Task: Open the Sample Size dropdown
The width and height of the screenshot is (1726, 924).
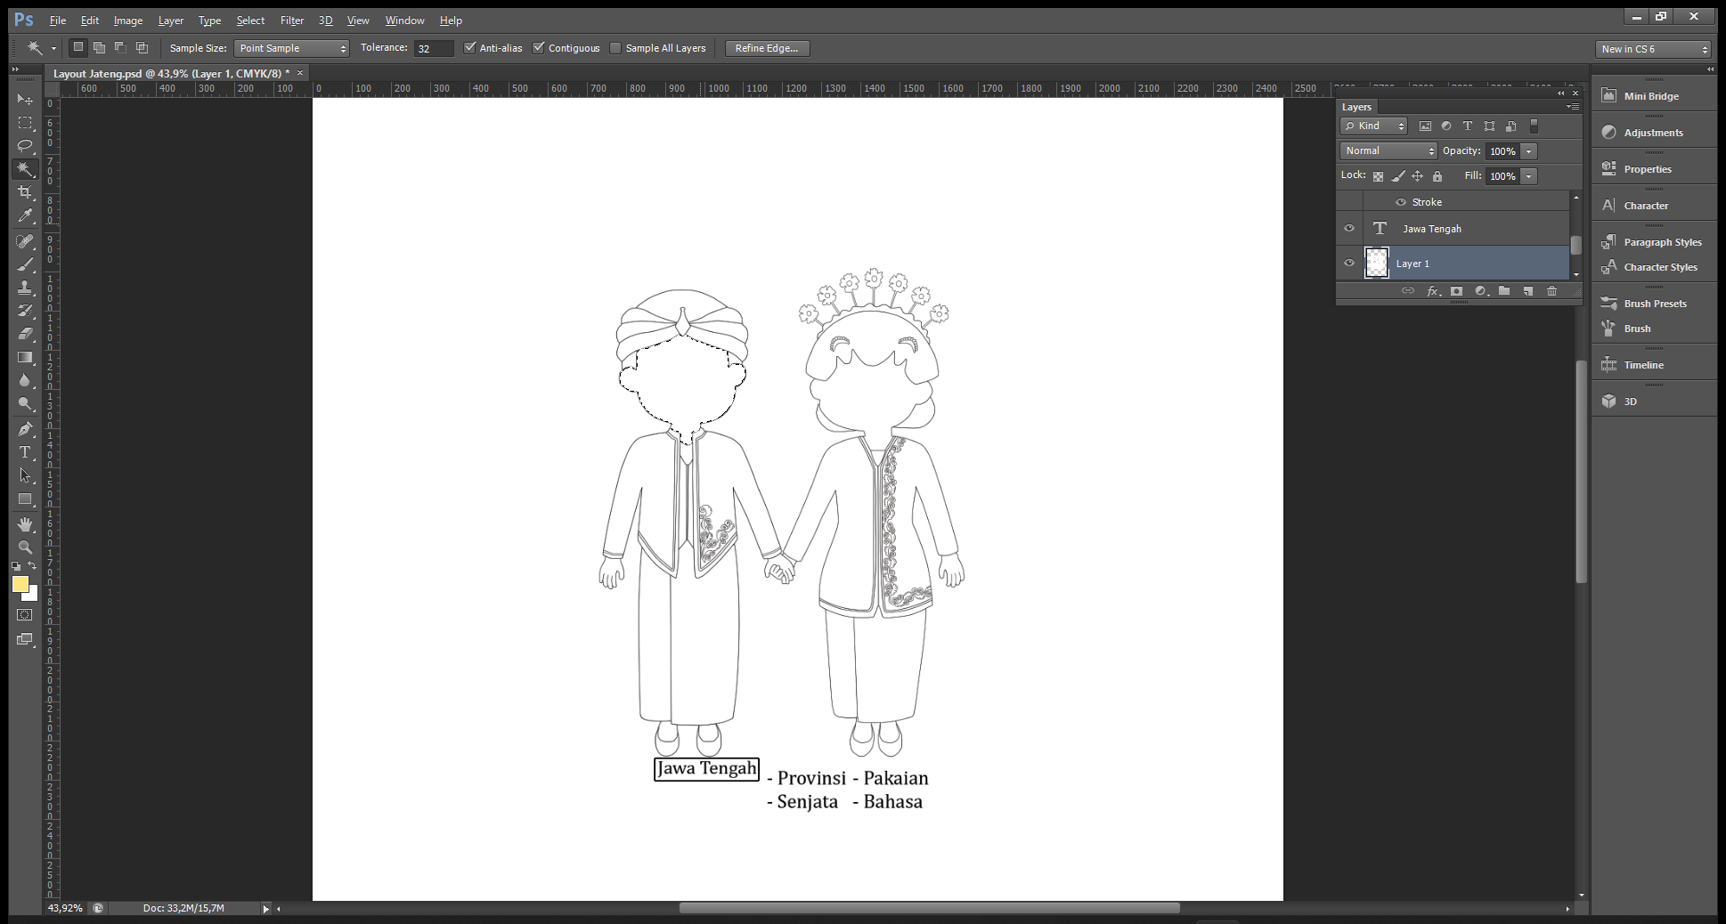Action: coord(291,48)
